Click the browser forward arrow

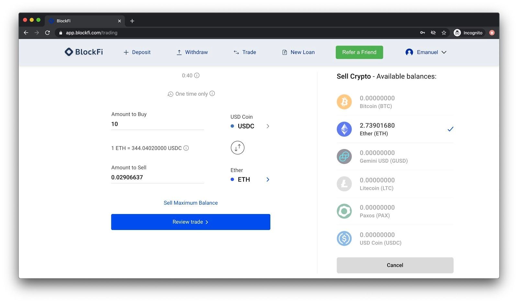coord(37,33)
